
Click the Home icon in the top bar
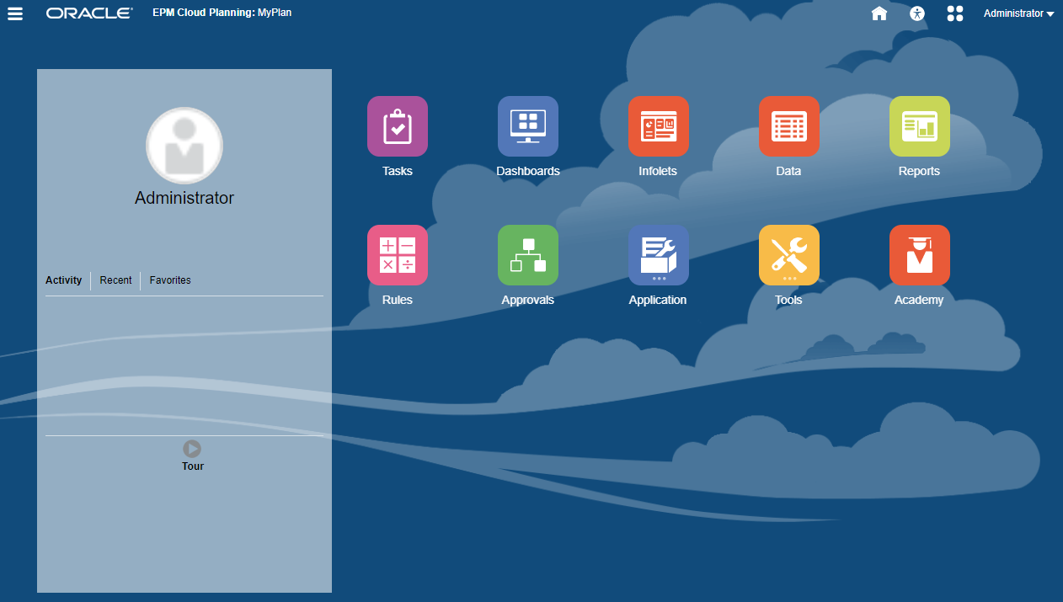click(879, 13)
